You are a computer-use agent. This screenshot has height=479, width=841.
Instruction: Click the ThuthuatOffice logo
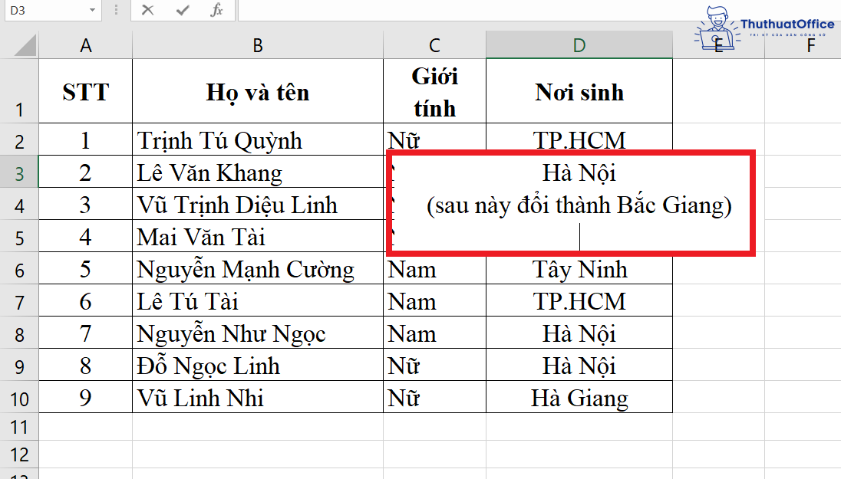(760, 23)
